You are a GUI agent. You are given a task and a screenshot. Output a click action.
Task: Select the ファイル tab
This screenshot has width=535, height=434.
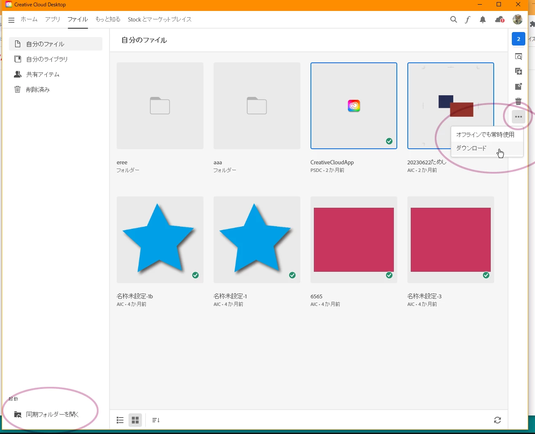click(x=78, y=19)
